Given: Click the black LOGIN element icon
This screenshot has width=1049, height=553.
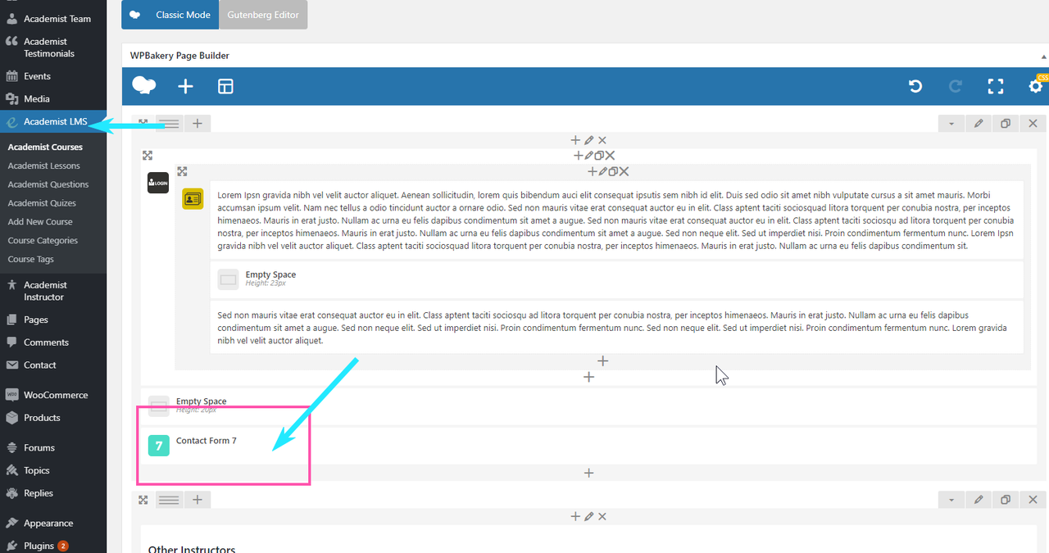Looking at the screenshot, I should (157, 183).
